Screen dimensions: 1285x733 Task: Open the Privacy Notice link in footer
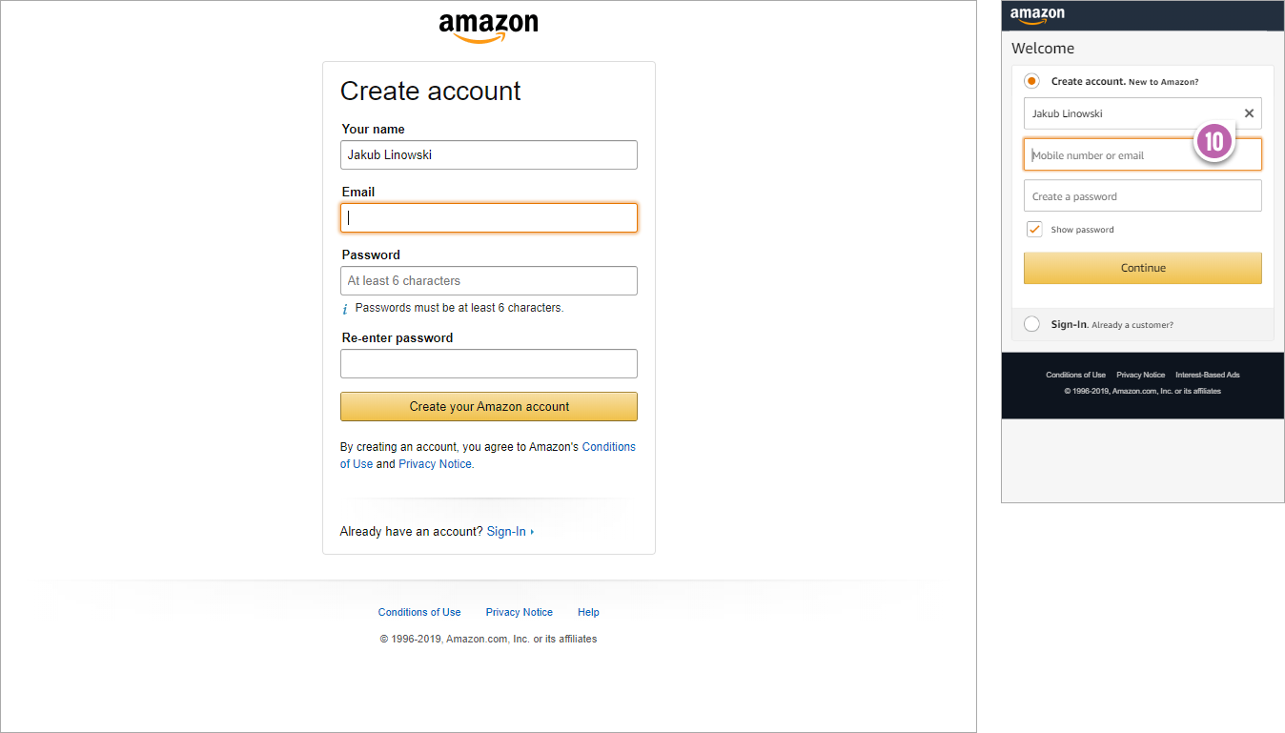519,611
